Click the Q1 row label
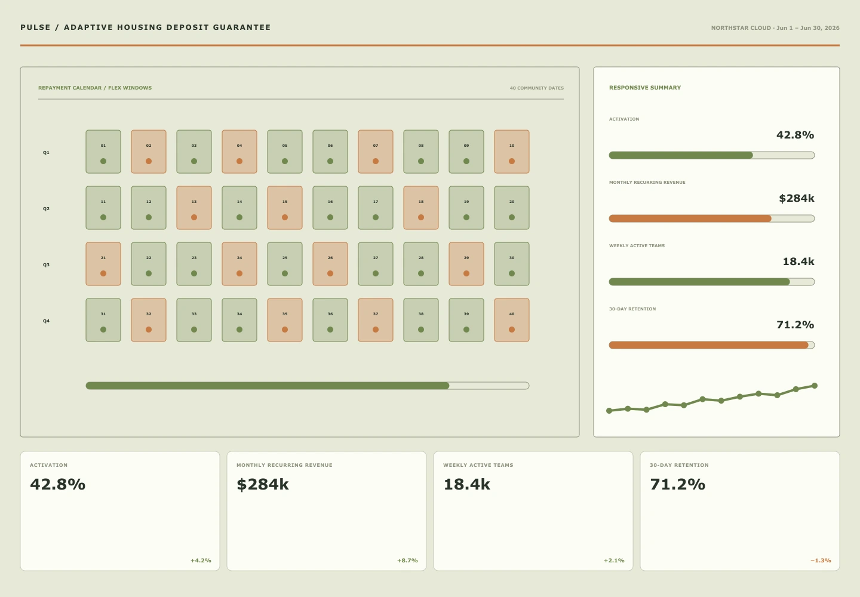860x597 pixels. [46, 153]
